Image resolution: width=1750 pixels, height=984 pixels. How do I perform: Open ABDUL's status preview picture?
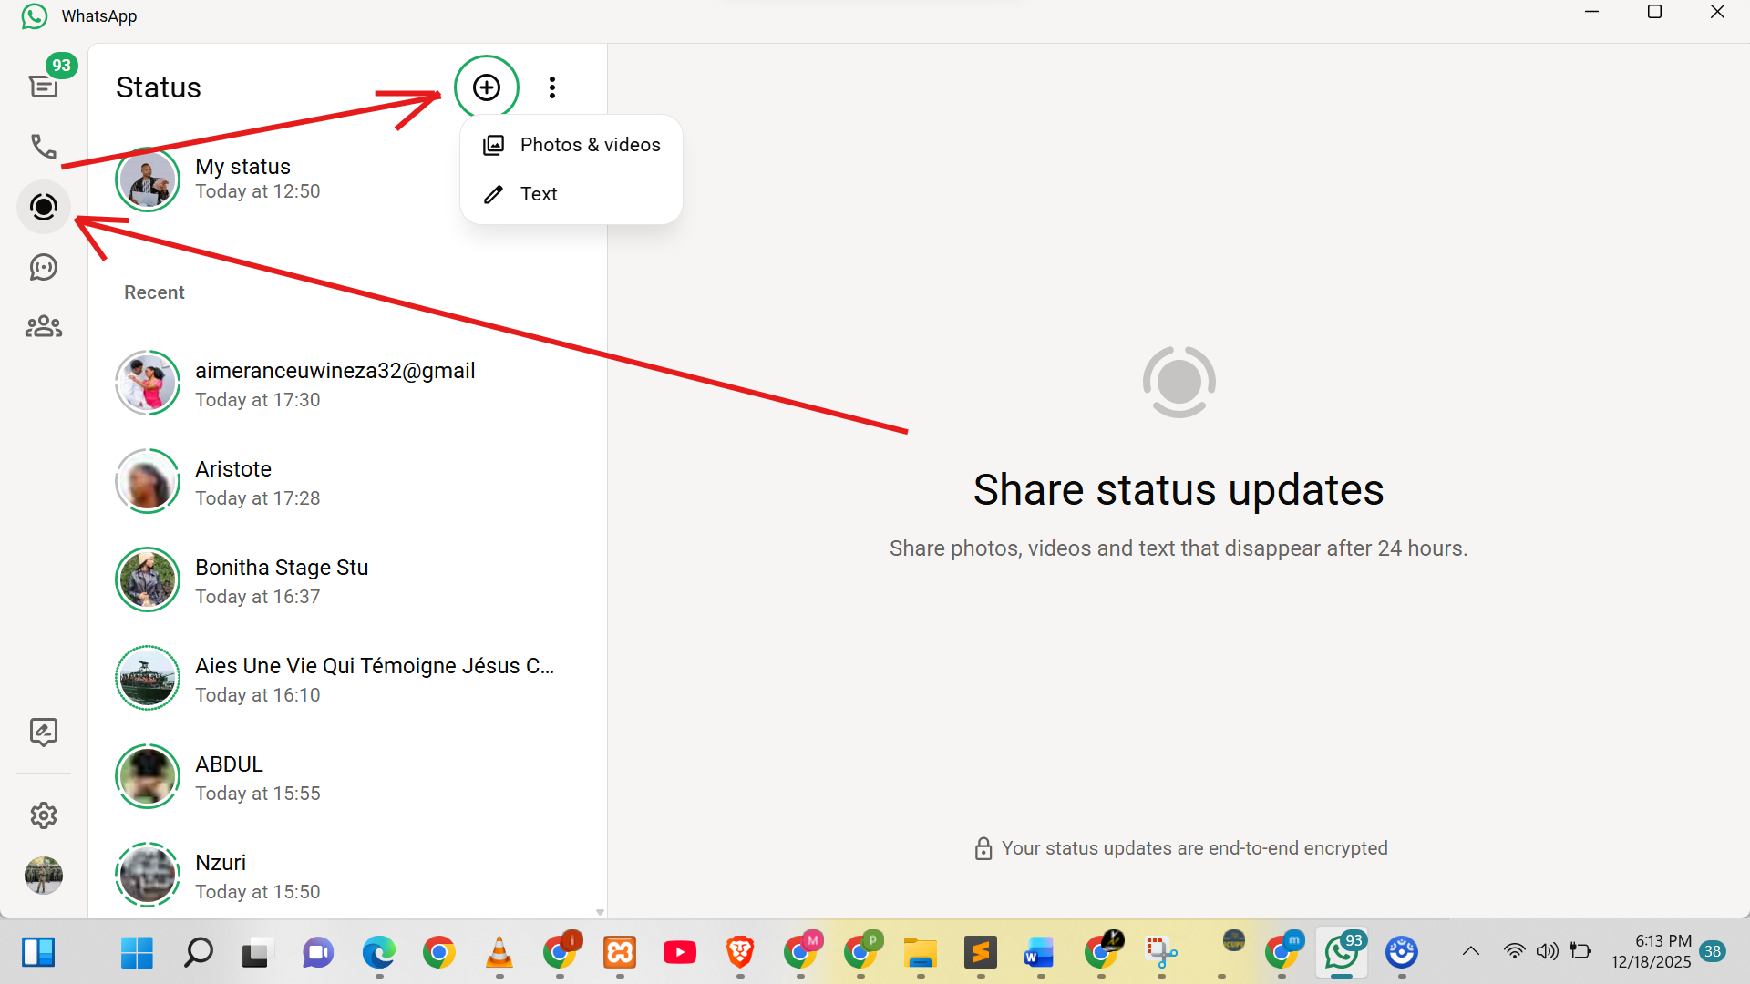[x=147, y=776]
